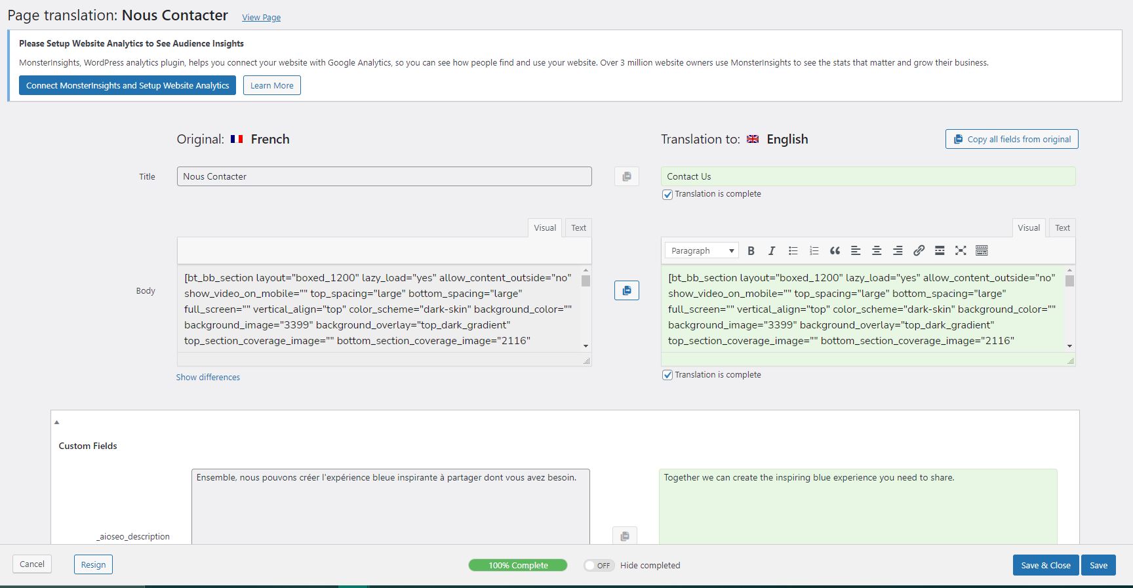Insert a numbered list in the editor

click(814, 250)
